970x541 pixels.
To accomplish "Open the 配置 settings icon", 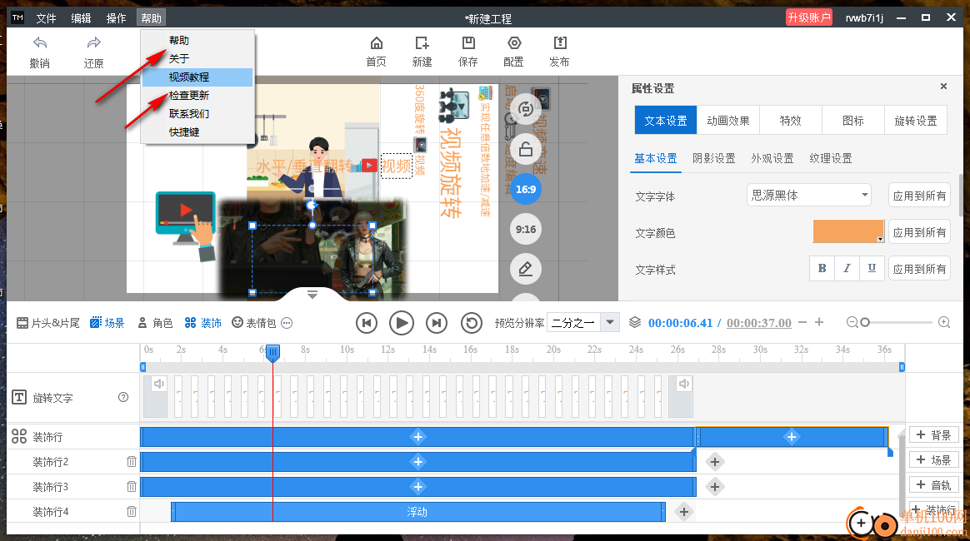I will pos(514,43).
